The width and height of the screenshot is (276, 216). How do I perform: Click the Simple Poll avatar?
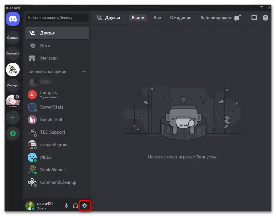click(32, 120)
